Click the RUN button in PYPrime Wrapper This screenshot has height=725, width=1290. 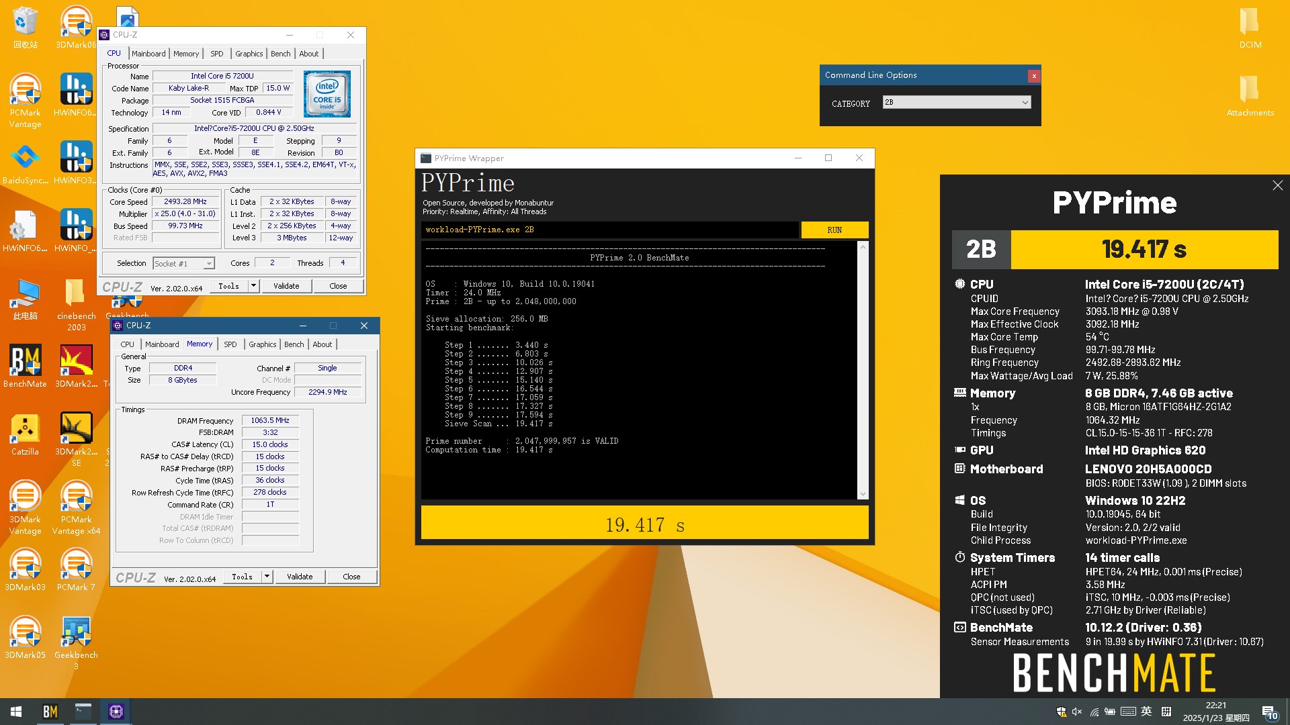[834, 230]
